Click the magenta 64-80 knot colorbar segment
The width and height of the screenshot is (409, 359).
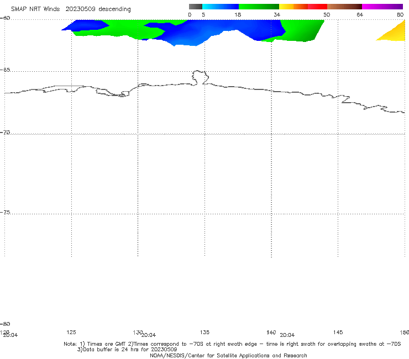click(382, 7)
